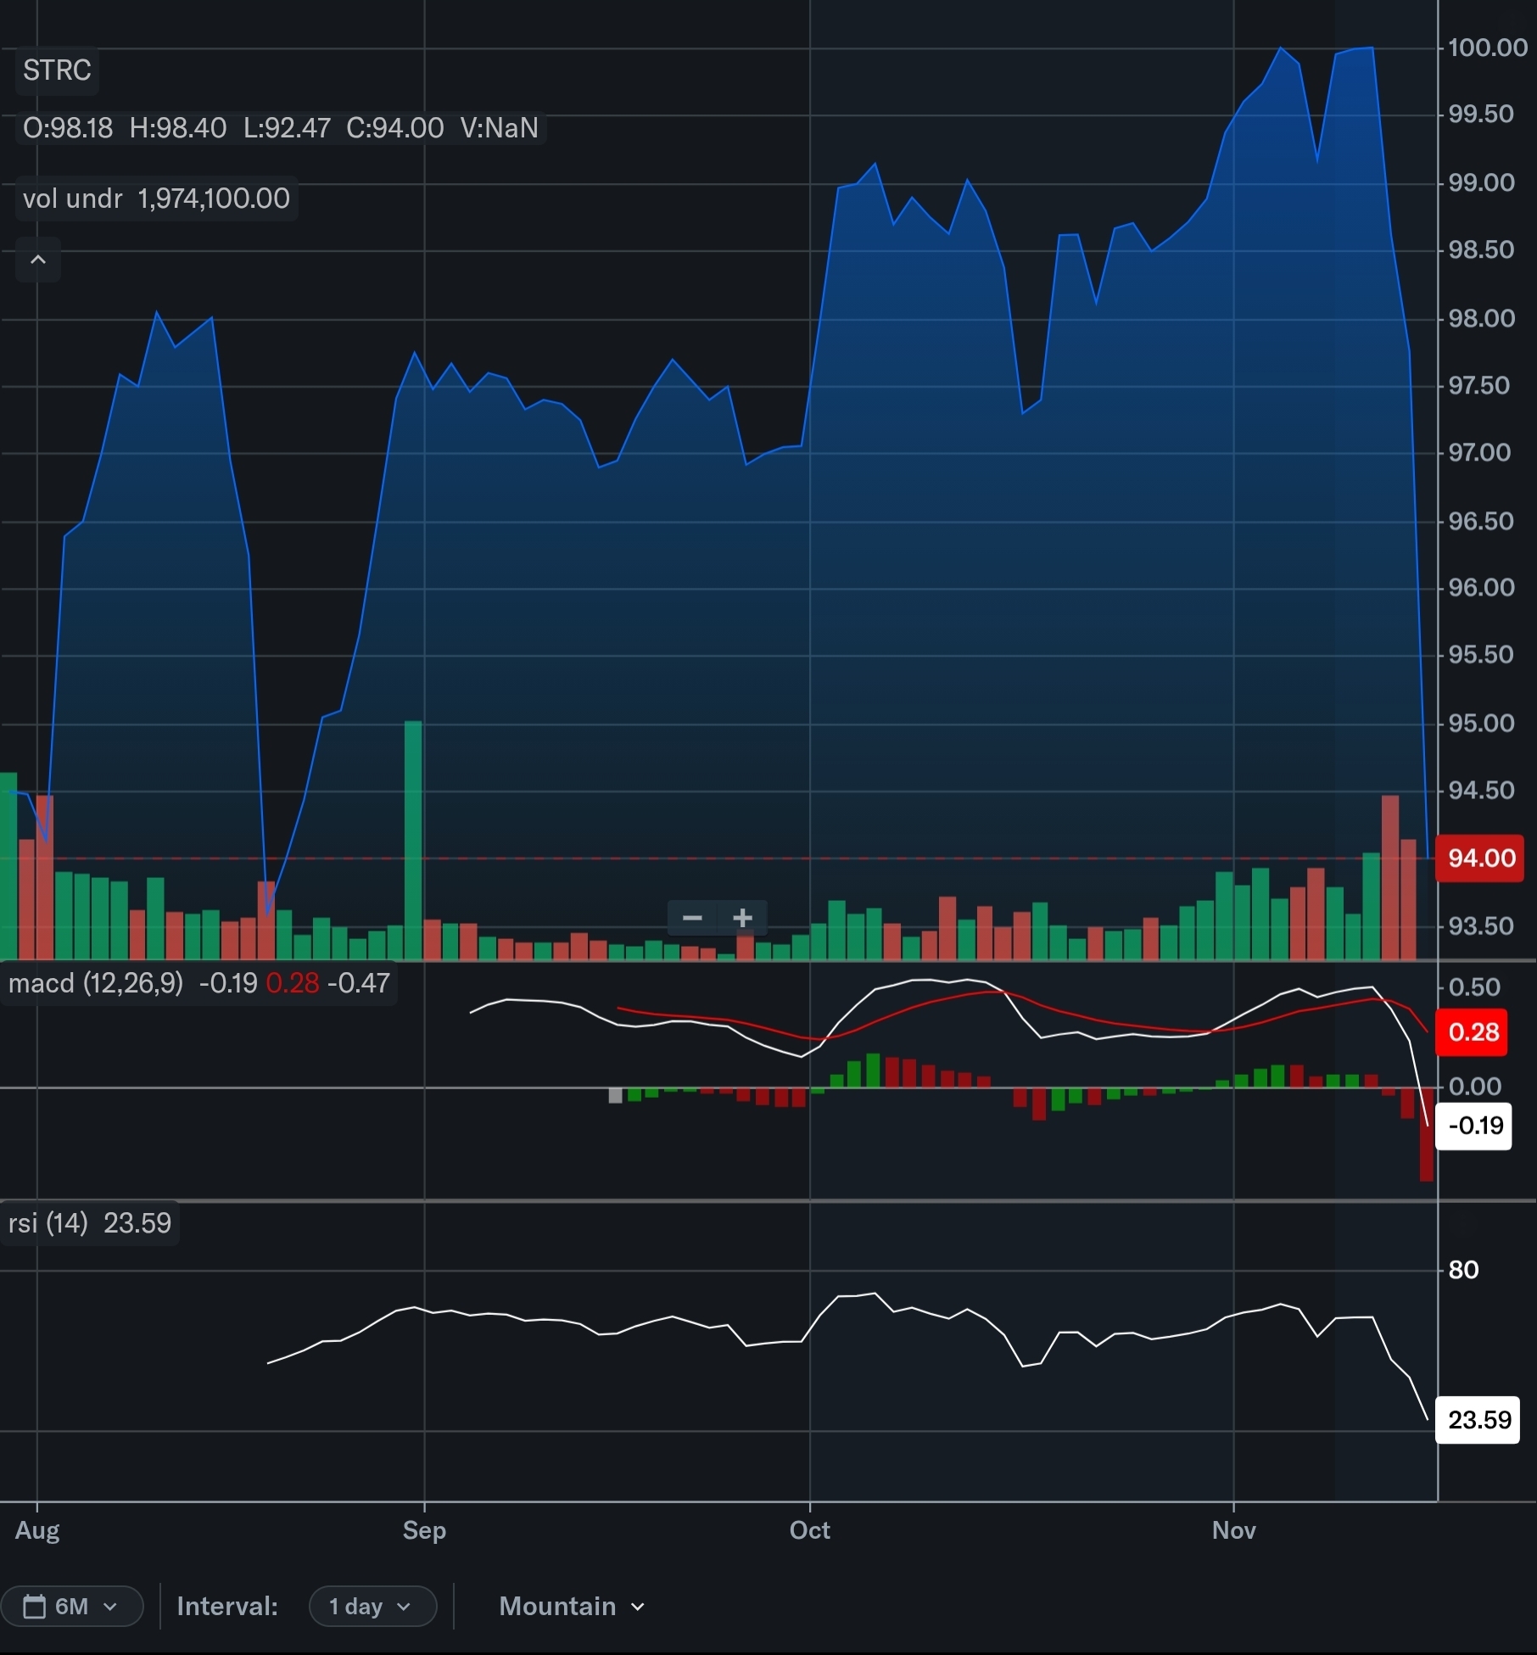Click the 95.00 price axis label

pos(1481,724)
